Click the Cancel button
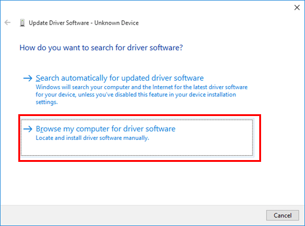The height and width of the screenshot is (226, 305). [282, 215]
